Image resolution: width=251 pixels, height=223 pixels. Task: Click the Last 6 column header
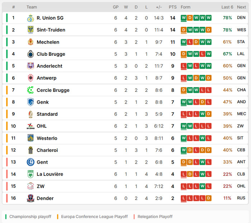point(227,7)
